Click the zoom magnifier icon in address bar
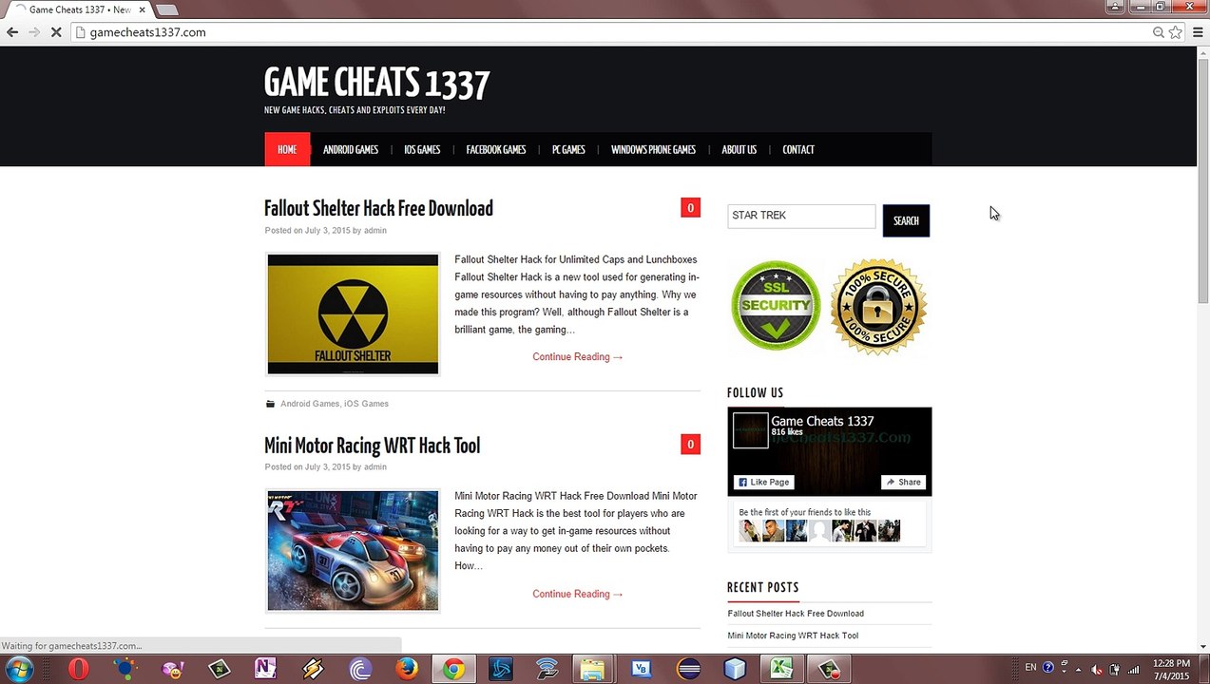This screenshot has height=684, width=1210. [x=1158, y=32]
